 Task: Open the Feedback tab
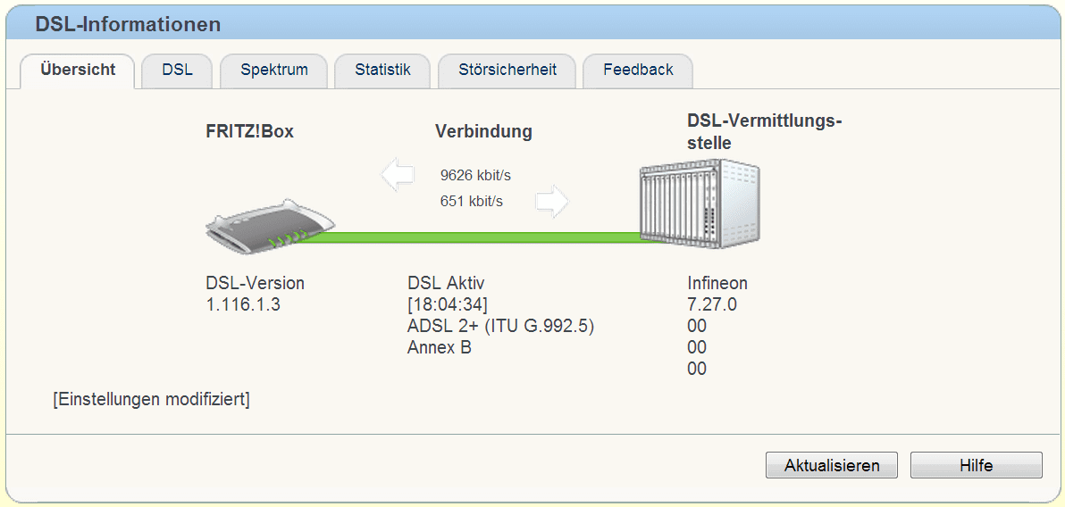638,70
